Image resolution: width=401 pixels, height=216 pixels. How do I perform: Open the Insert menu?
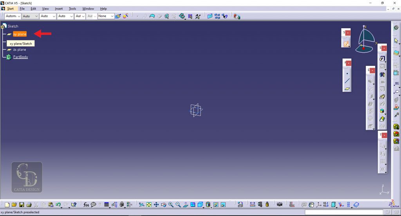59,9
